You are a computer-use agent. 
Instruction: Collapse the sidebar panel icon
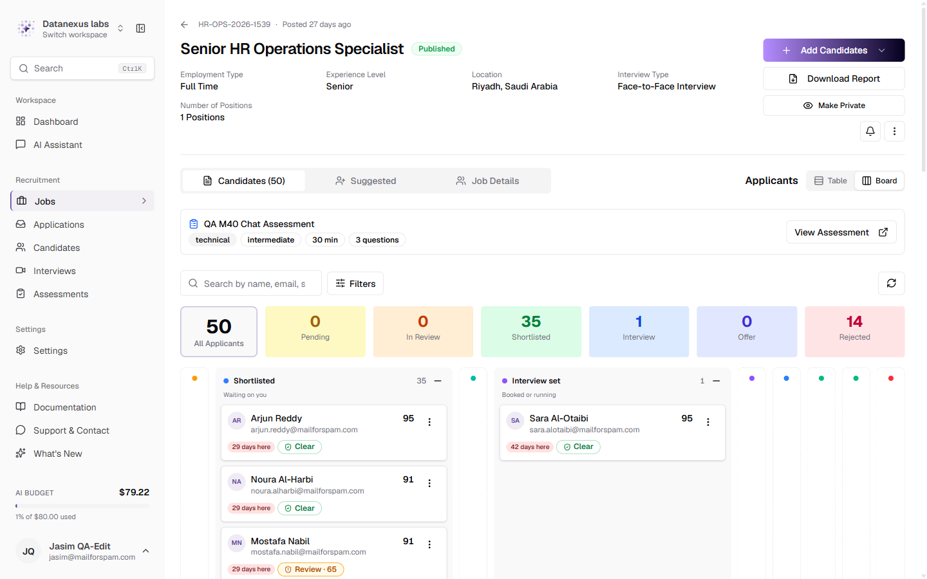[x=140, y=28]
